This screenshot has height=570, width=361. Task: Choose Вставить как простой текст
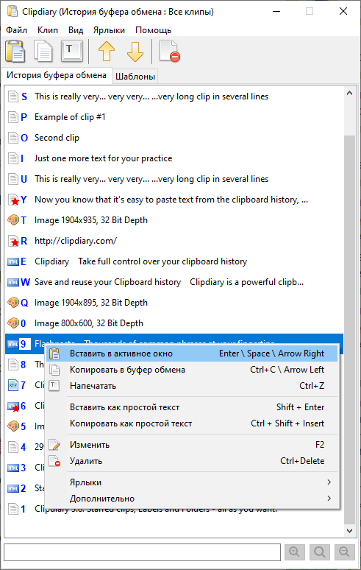pos(193,407)
